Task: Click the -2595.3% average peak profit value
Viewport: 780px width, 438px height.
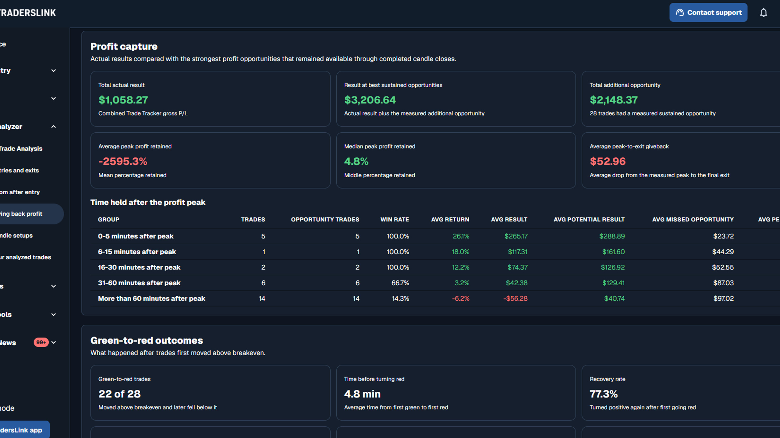Action: pyautogui.click(x=123, y=161)
